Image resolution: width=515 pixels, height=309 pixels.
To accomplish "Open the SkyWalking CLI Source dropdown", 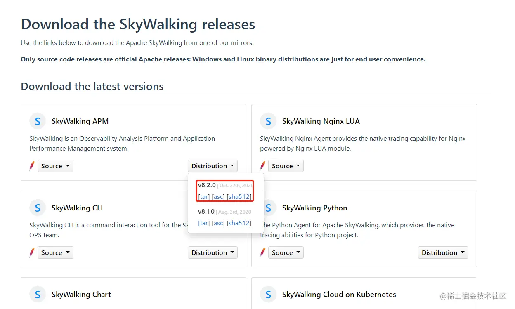I will (x=55, y=253).
